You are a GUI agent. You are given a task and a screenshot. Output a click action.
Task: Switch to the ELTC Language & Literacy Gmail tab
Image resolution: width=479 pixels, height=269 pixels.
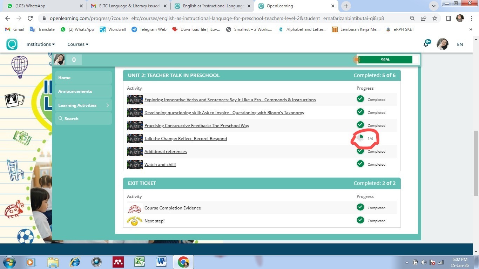click(128, 6)
